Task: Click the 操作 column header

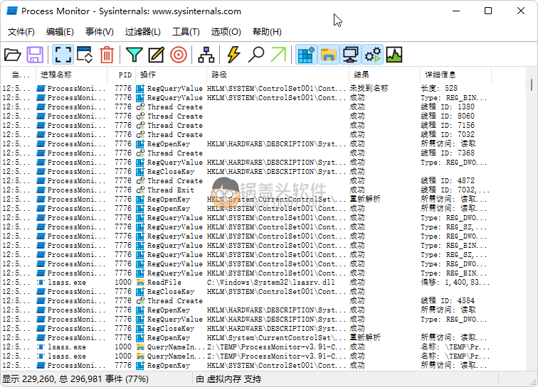Action: (x=172, y=75)
